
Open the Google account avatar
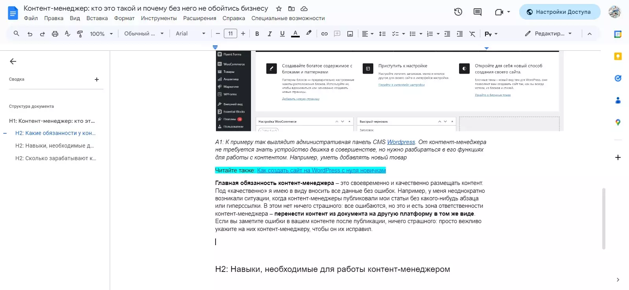(x=614, y=12)
